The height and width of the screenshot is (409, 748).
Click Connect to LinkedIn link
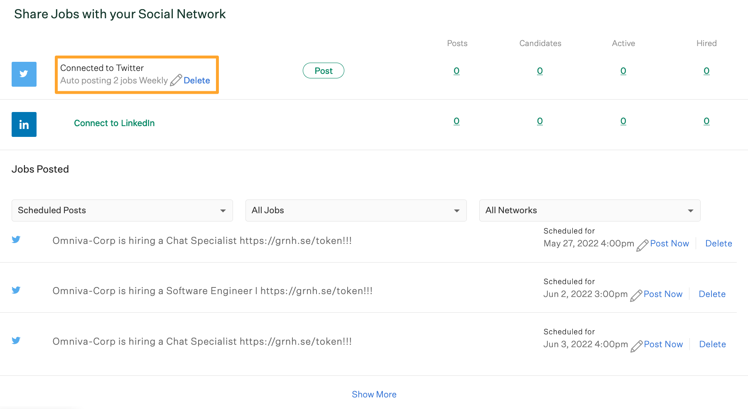point(114,123)
